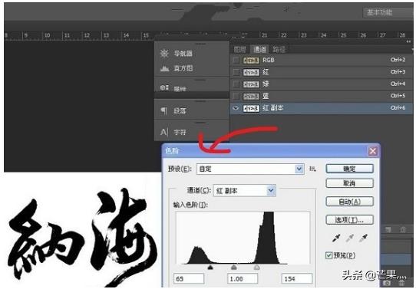Select the white point eyedropper

[x=363, y=238]
